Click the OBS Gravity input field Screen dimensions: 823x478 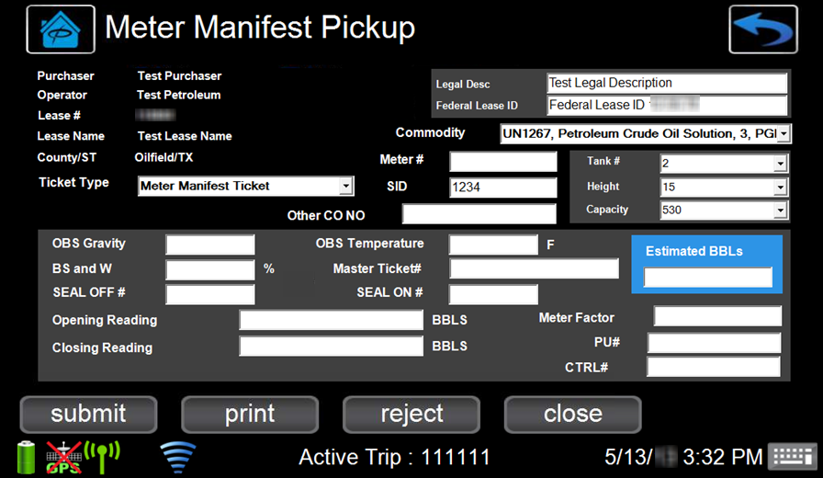tap(210, 245)
